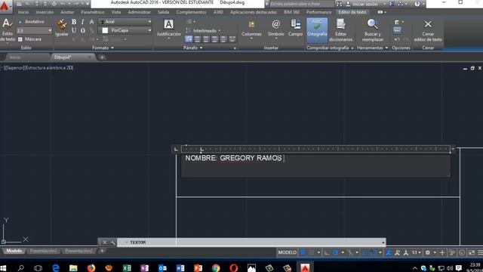483x272 pixels.
Task: Open Editar diccionarios
Action: pos(340,30)
